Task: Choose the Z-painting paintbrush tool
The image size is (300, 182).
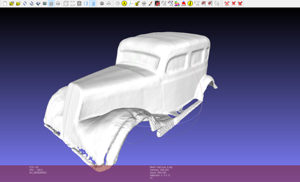Action: 150,3
